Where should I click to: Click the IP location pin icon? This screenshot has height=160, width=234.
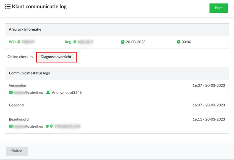pyautogui.click(x=51, y=127)
